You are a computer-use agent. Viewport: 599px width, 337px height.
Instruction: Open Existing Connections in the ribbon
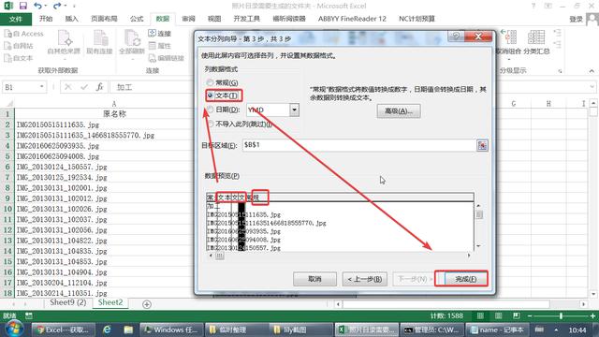[99, 42]
